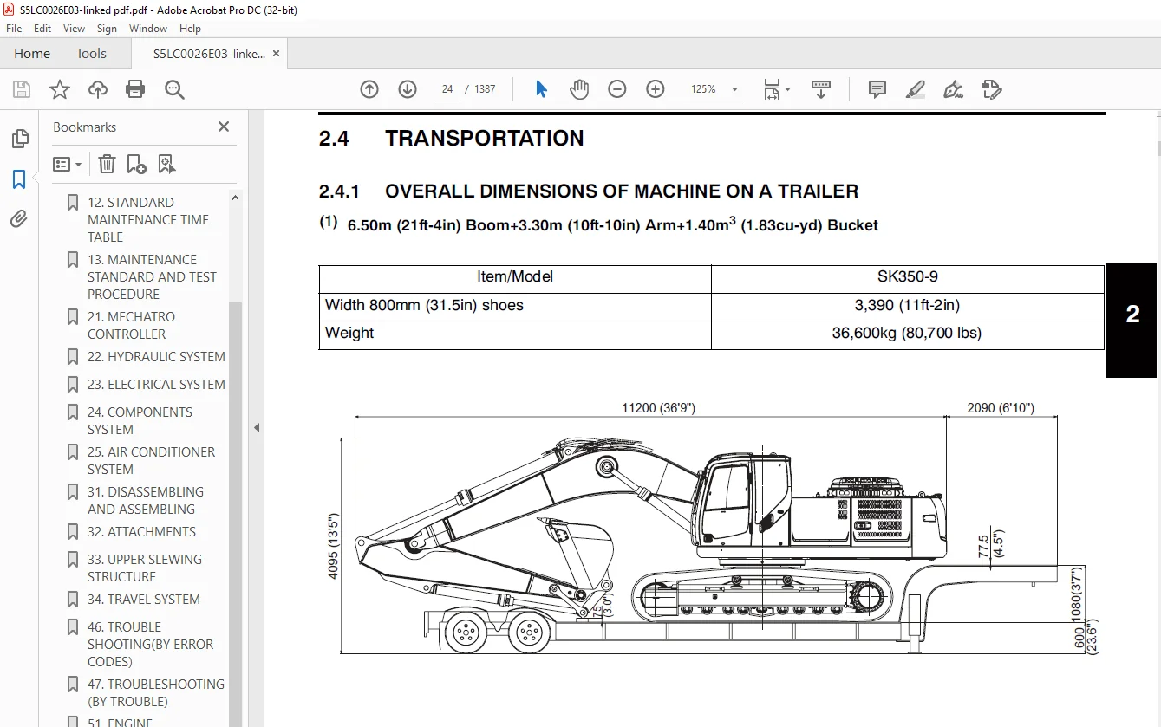Image resolution: width=1161 pixels, height=727 pixels.
Task: Open bookmark 33. Upper Slewing Structure
Action: point(145,568)
